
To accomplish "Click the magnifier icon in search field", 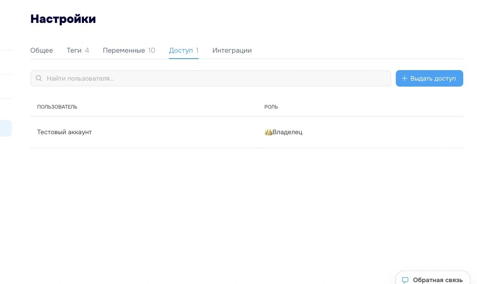I will point(39,78).
